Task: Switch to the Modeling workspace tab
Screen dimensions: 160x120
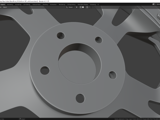Action: pos(10,5)
